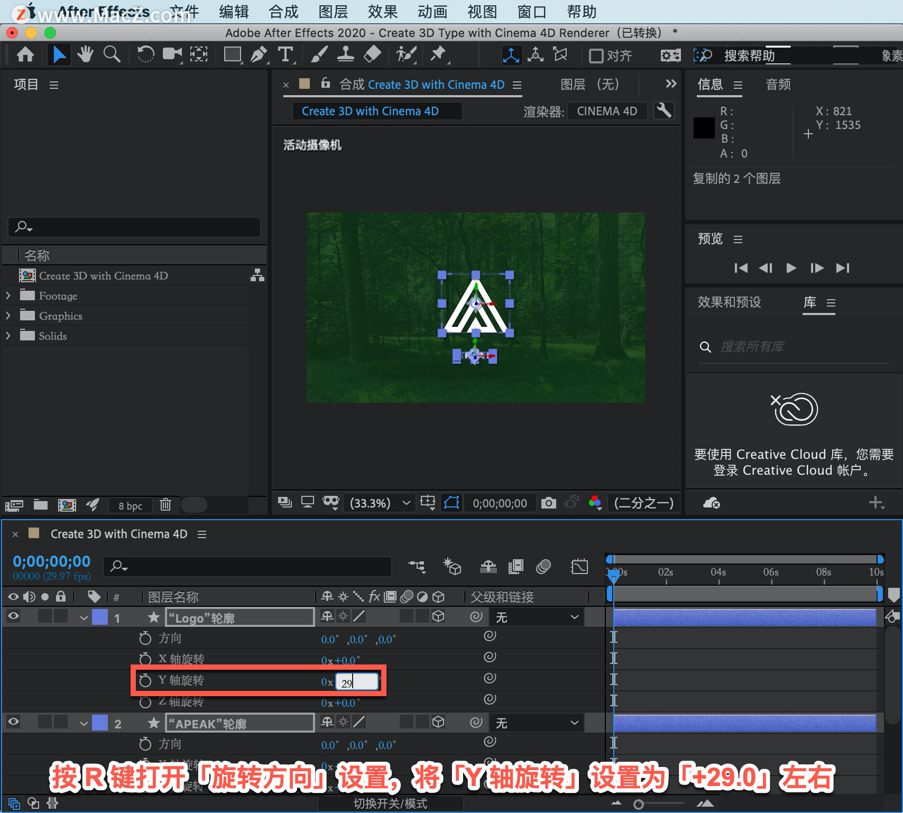Click 切换开关/模式 at timeline bottom
The height and width of the screenshot is (813, 903).
[390, 803]
